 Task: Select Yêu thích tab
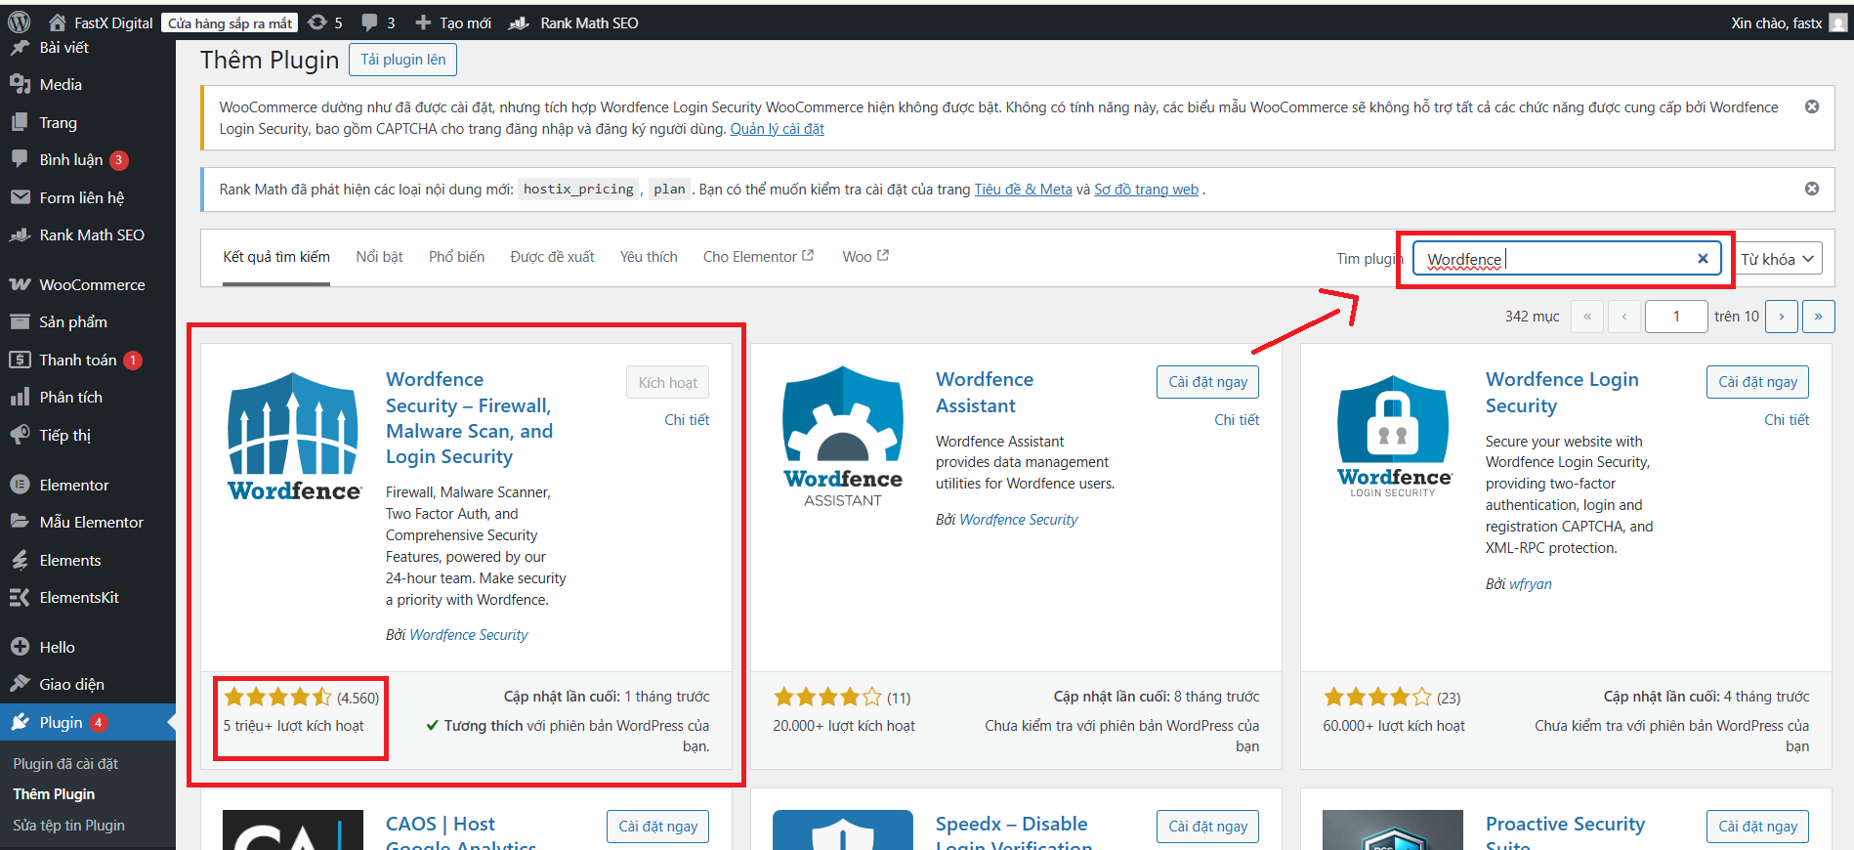[649, 257]
